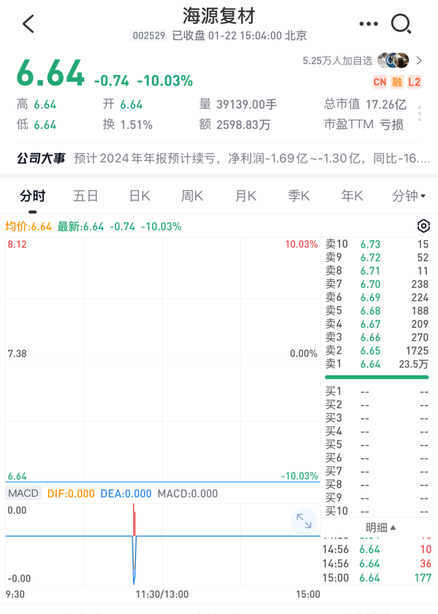
Task: Switch to the 五日 chart tab
Action: (x=86, y=196)
